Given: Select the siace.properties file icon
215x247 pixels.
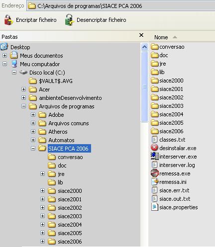Looking at the screenshot, I should click(x=154, y=207).
